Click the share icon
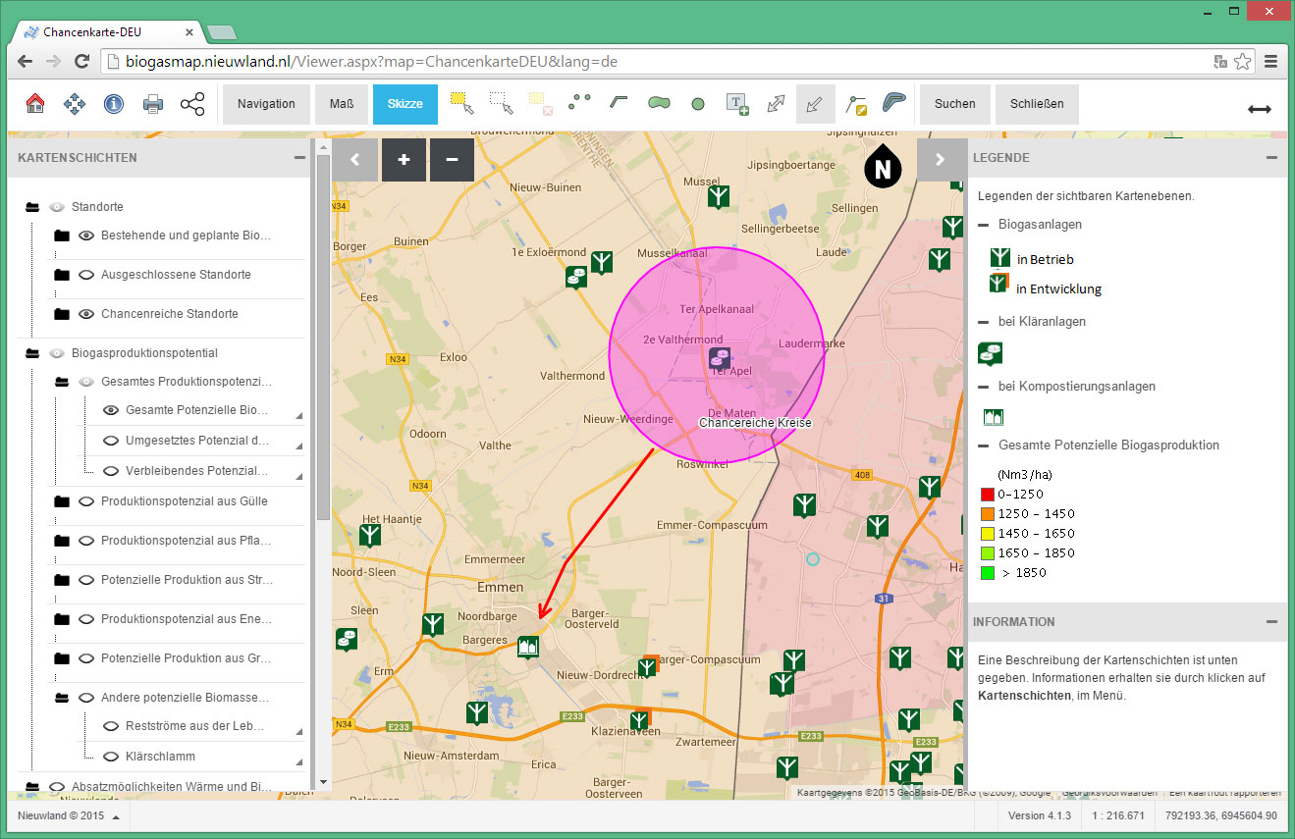The width and height of the screenshot is (1295, 839). pyautogui.click(x=192, y=104)
